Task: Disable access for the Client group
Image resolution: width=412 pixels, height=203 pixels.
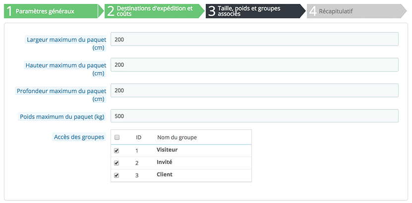Action: pos(117,175)
